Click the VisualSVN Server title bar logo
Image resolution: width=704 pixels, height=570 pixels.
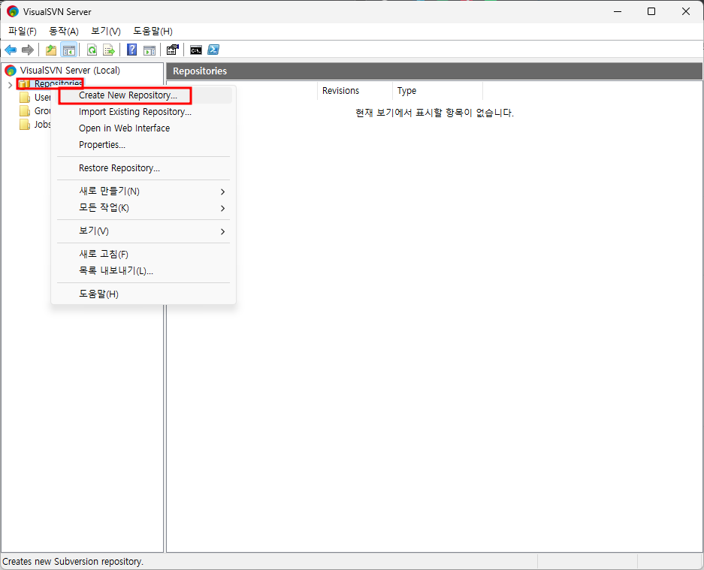(x=13, y=12)
